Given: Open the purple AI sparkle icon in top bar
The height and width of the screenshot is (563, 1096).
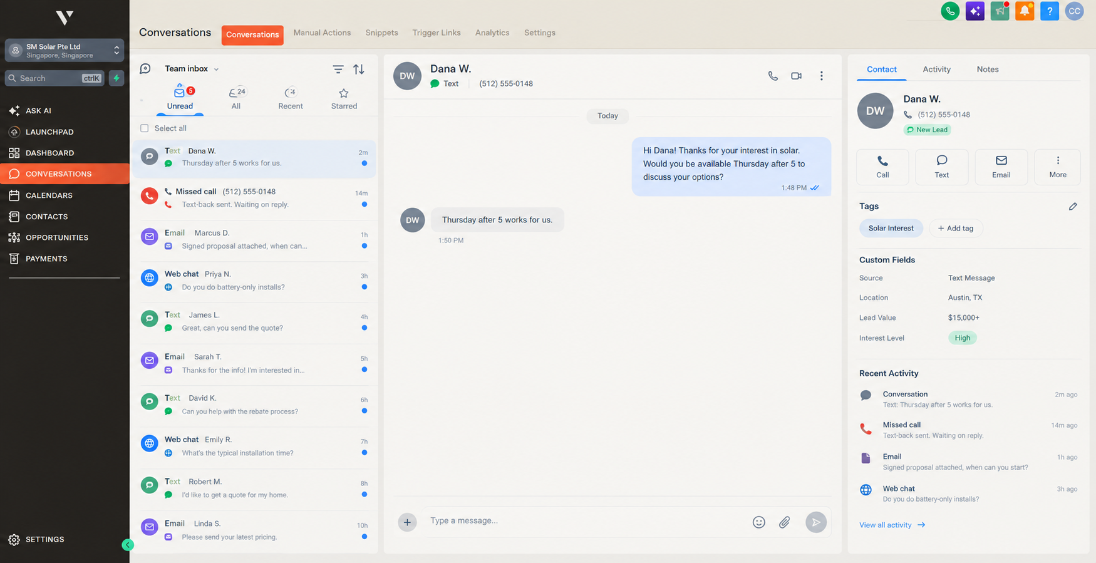Looking at the screenshot, I should click(975, 11).
